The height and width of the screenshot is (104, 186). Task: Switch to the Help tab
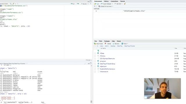113,41
